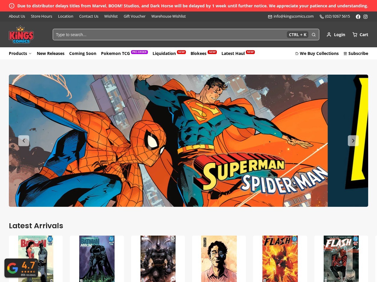
Task: Select the We Buy Collections recycle icon
Action: pyautogui.click(x=296, y=53)
